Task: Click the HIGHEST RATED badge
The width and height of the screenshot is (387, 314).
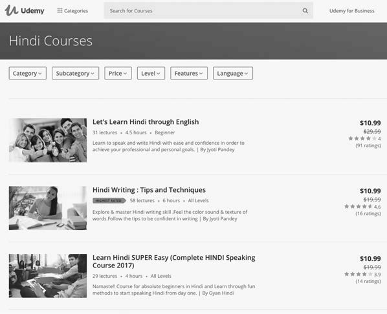Action: 109,201
